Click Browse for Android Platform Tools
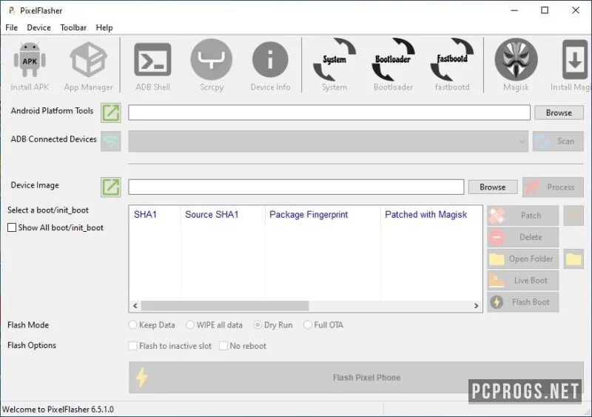Image resolution: width=592 pixels, height=417 pixels. tap(559, 113)
